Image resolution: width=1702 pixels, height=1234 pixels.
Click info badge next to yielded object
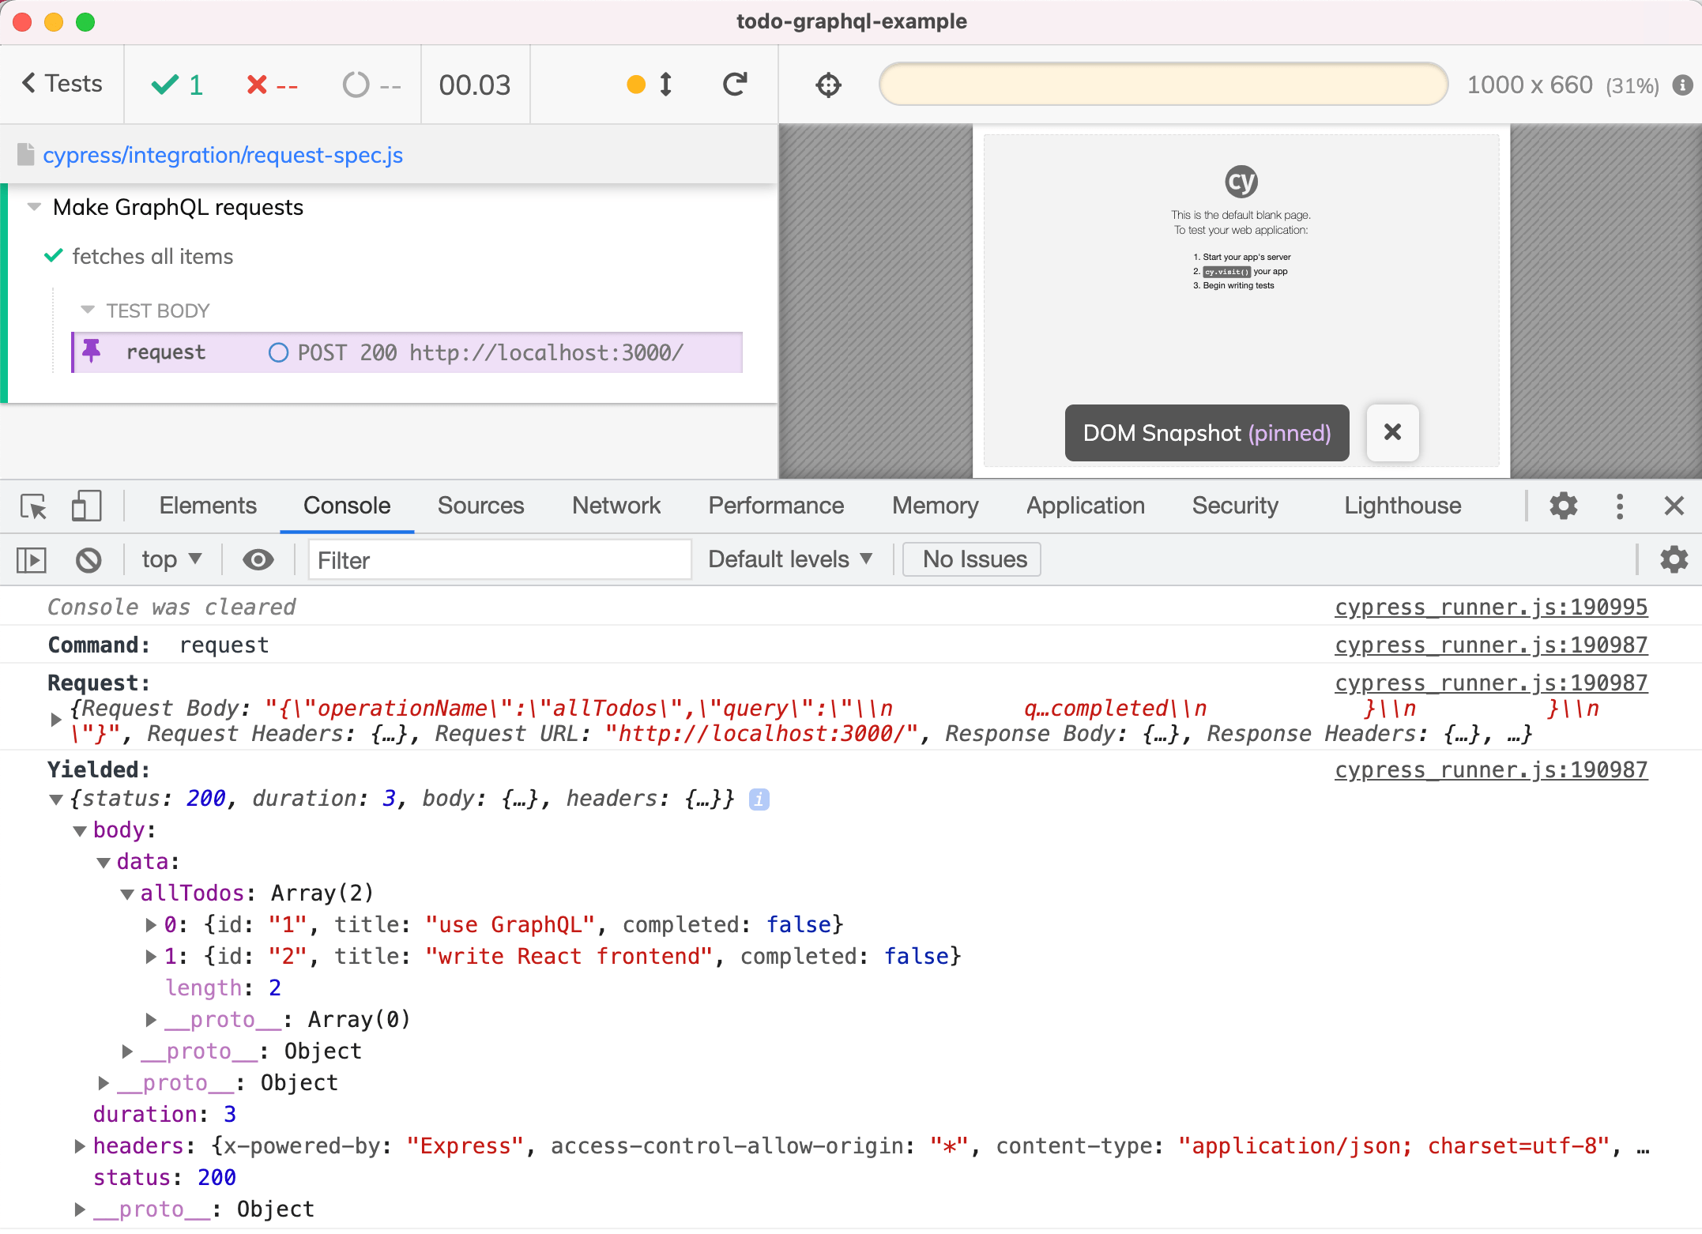pyautogui.click(x=759, y=799)
